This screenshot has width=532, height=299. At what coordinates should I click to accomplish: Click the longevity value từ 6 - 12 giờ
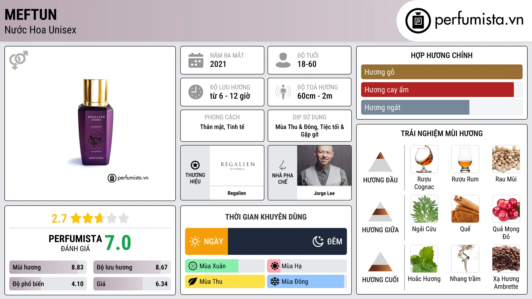(x=230, y=96)
